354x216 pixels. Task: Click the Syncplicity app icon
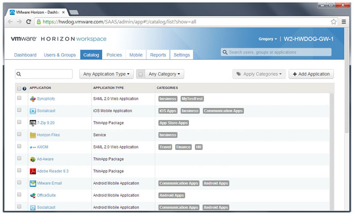pos(33,99)
